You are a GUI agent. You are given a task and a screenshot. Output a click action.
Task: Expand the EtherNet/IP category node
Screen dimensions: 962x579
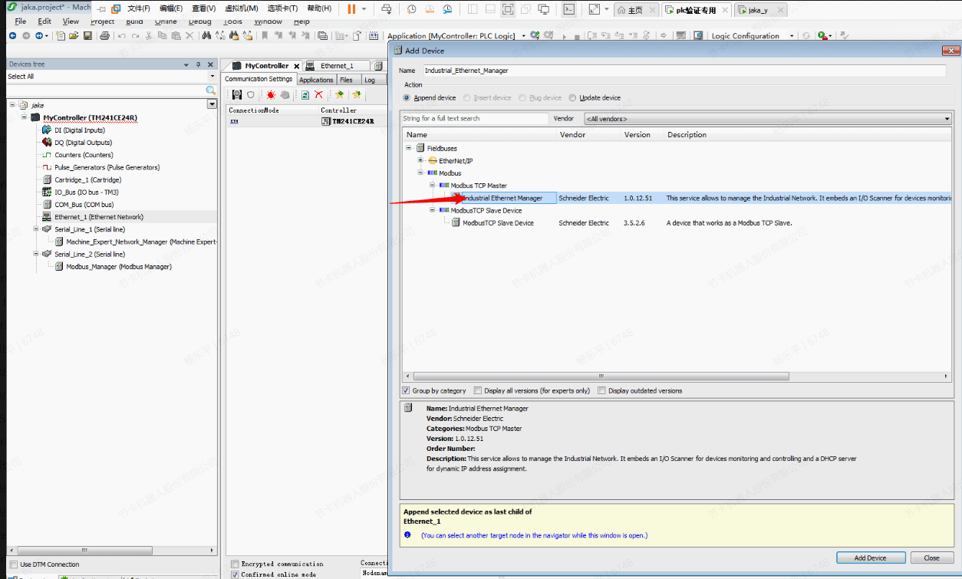coord(421,161)
